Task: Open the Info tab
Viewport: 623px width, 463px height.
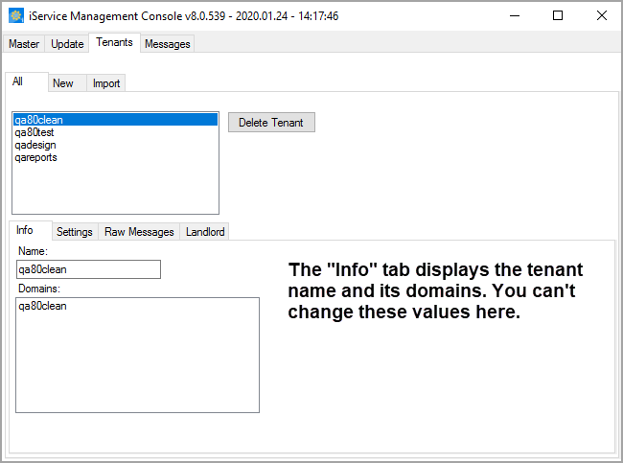Action: pos(25,231)
